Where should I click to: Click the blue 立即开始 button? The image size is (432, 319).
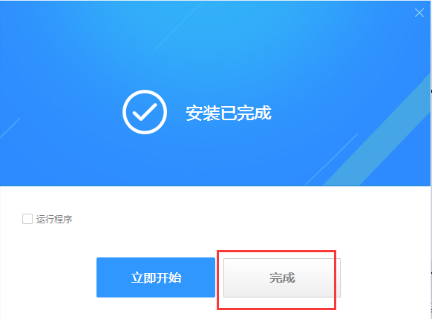click(x=156, y=277)
